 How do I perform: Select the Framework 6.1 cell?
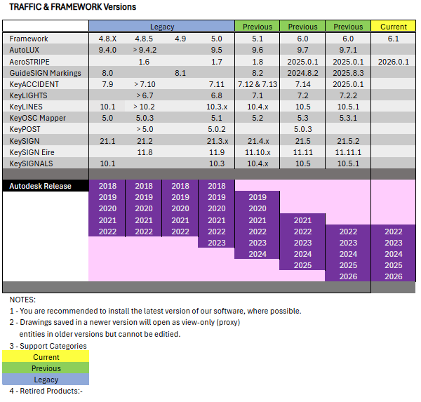(x=393, y=39)
